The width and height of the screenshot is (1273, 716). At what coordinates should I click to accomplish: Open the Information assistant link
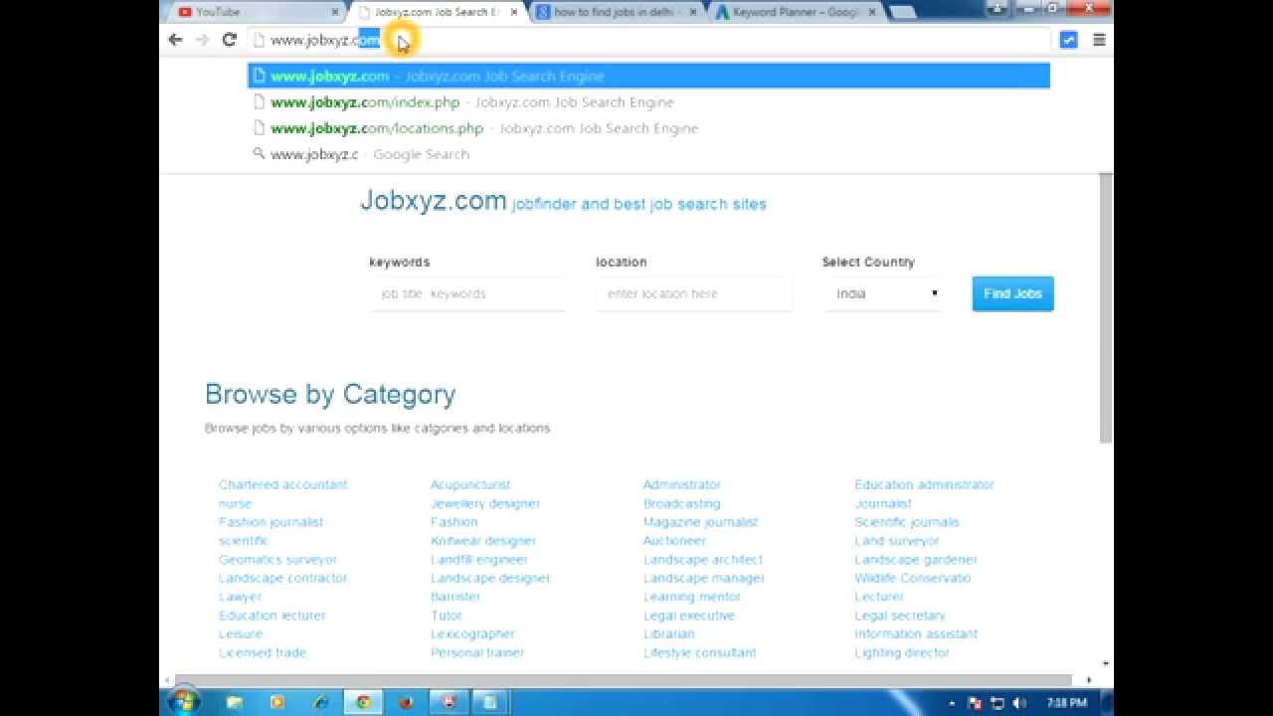pyautogui.click(x=916, y=634)
